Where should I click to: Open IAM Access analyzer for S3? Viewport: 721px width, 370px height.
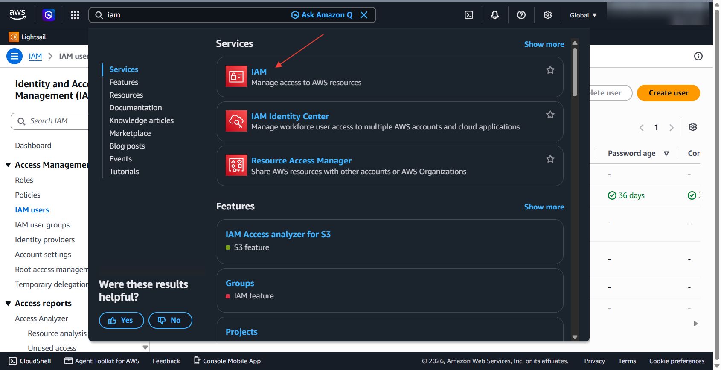pyautogui.click(x=278, y=234)
